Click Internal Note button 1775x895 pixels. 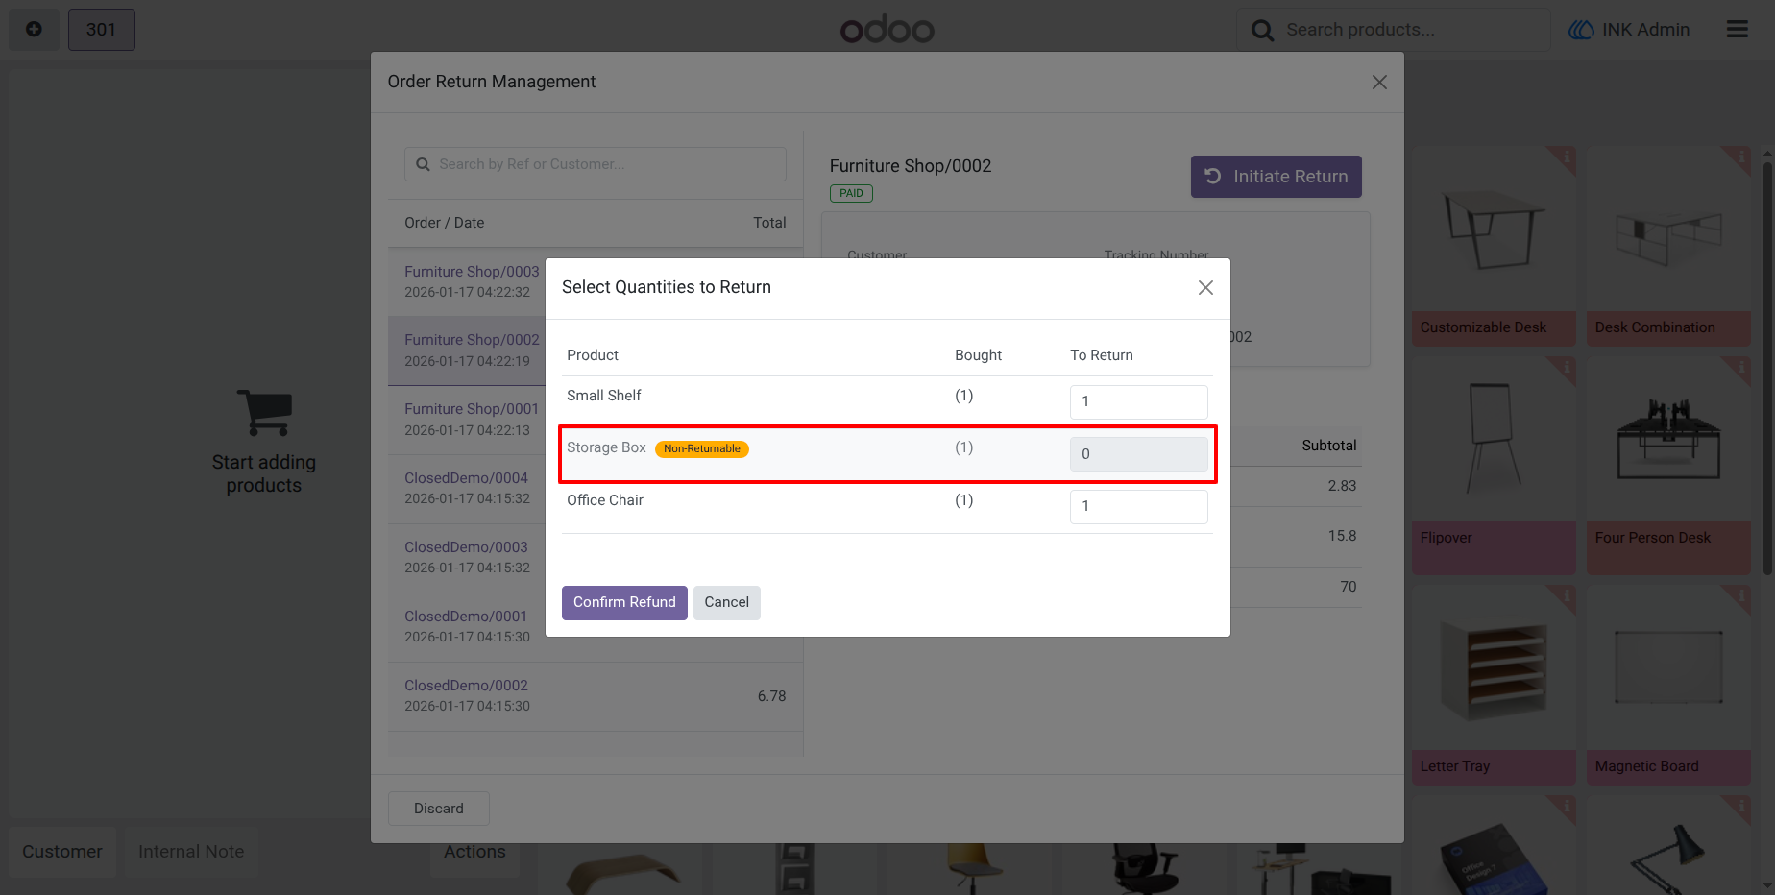(191, 852)
